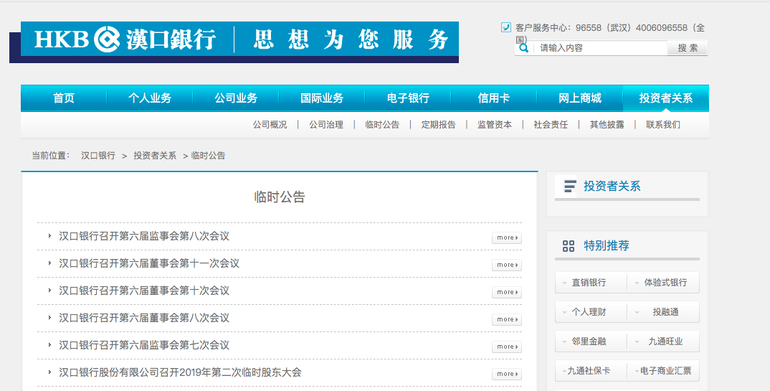Open announcement 汉口银行召开第六届监事会第七次会议

coord(144,345)
